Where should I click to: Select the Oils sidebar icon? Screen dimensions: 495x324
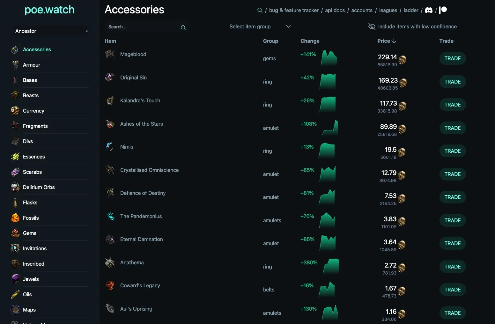[x=15, y=294]
